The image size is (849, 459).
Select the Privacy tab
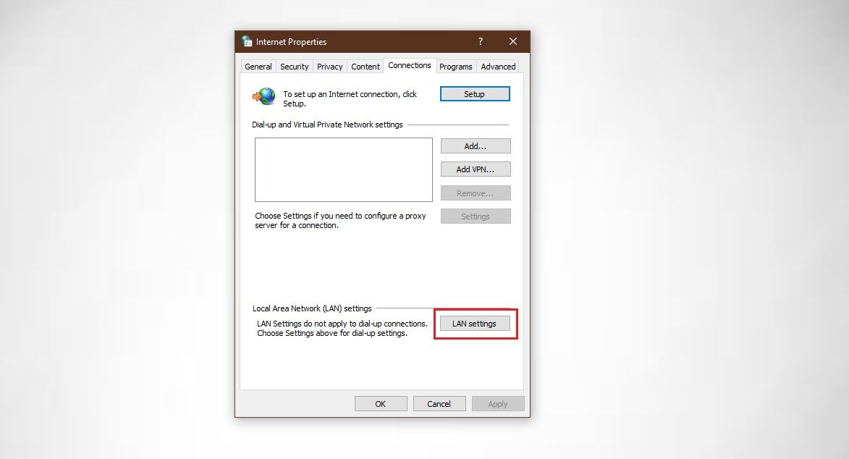point(329,66)
